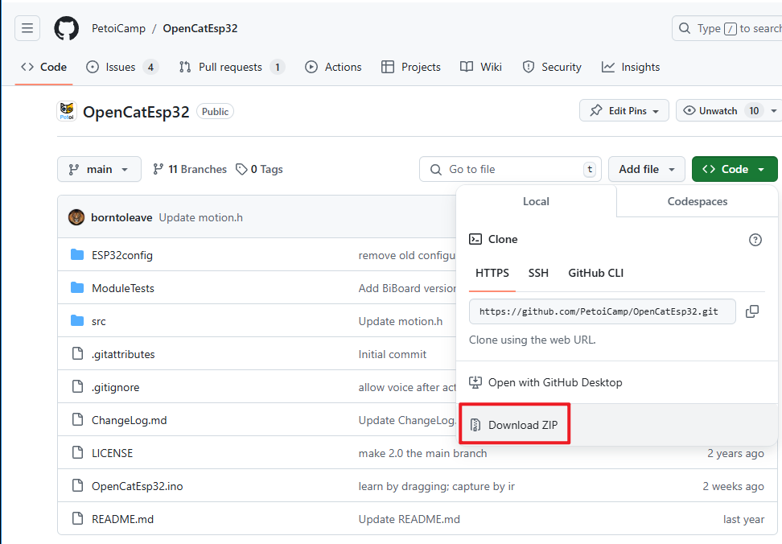The width and height of the screenshot is (782, 544).
Task: Open the ESP32config folder
Action: pyautogui.click(x=122, y=255)
